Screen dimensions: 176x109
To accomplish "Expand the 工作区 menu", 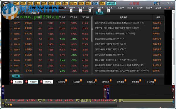I will [x=120, y=8].
